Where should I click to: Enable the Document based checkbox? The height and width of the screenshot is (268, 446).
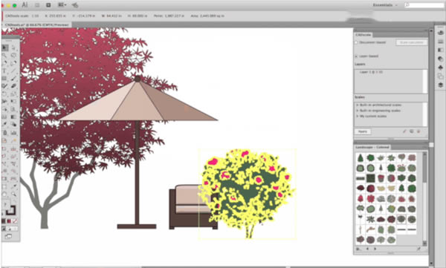[x=356, y=42]
